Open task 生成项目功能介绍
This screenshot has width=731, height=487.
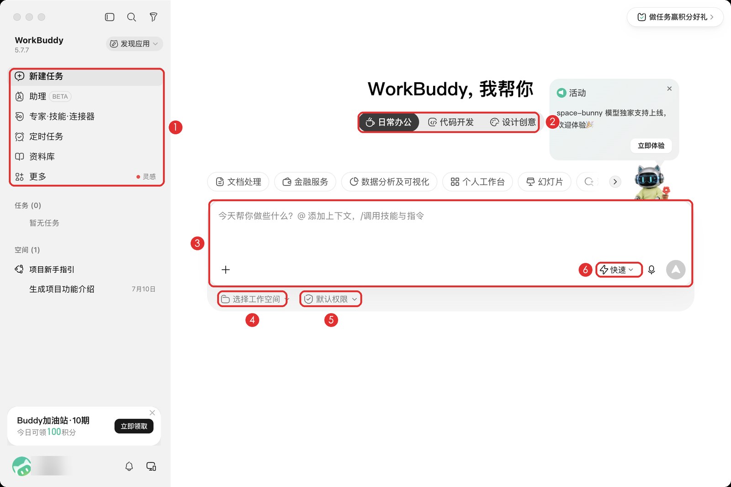(86, 289)
